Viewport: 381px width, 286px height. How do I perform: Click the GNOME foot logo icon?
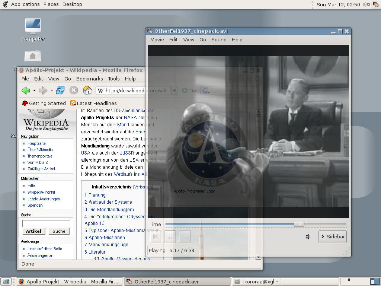(x=5, y=4)
